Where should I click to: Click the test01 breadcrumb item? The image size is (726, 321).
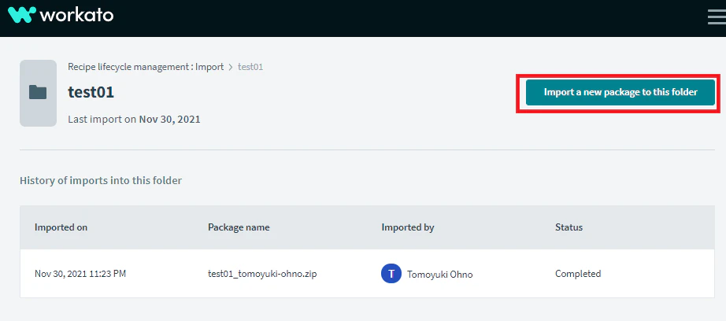click(250, 67)
